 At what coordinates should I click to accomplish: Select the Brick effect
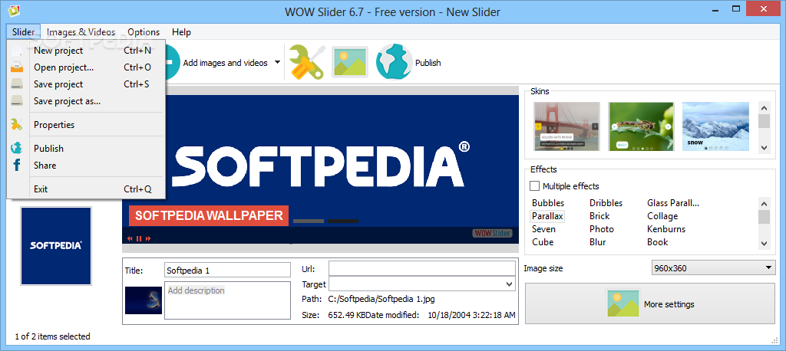(599, 216)
